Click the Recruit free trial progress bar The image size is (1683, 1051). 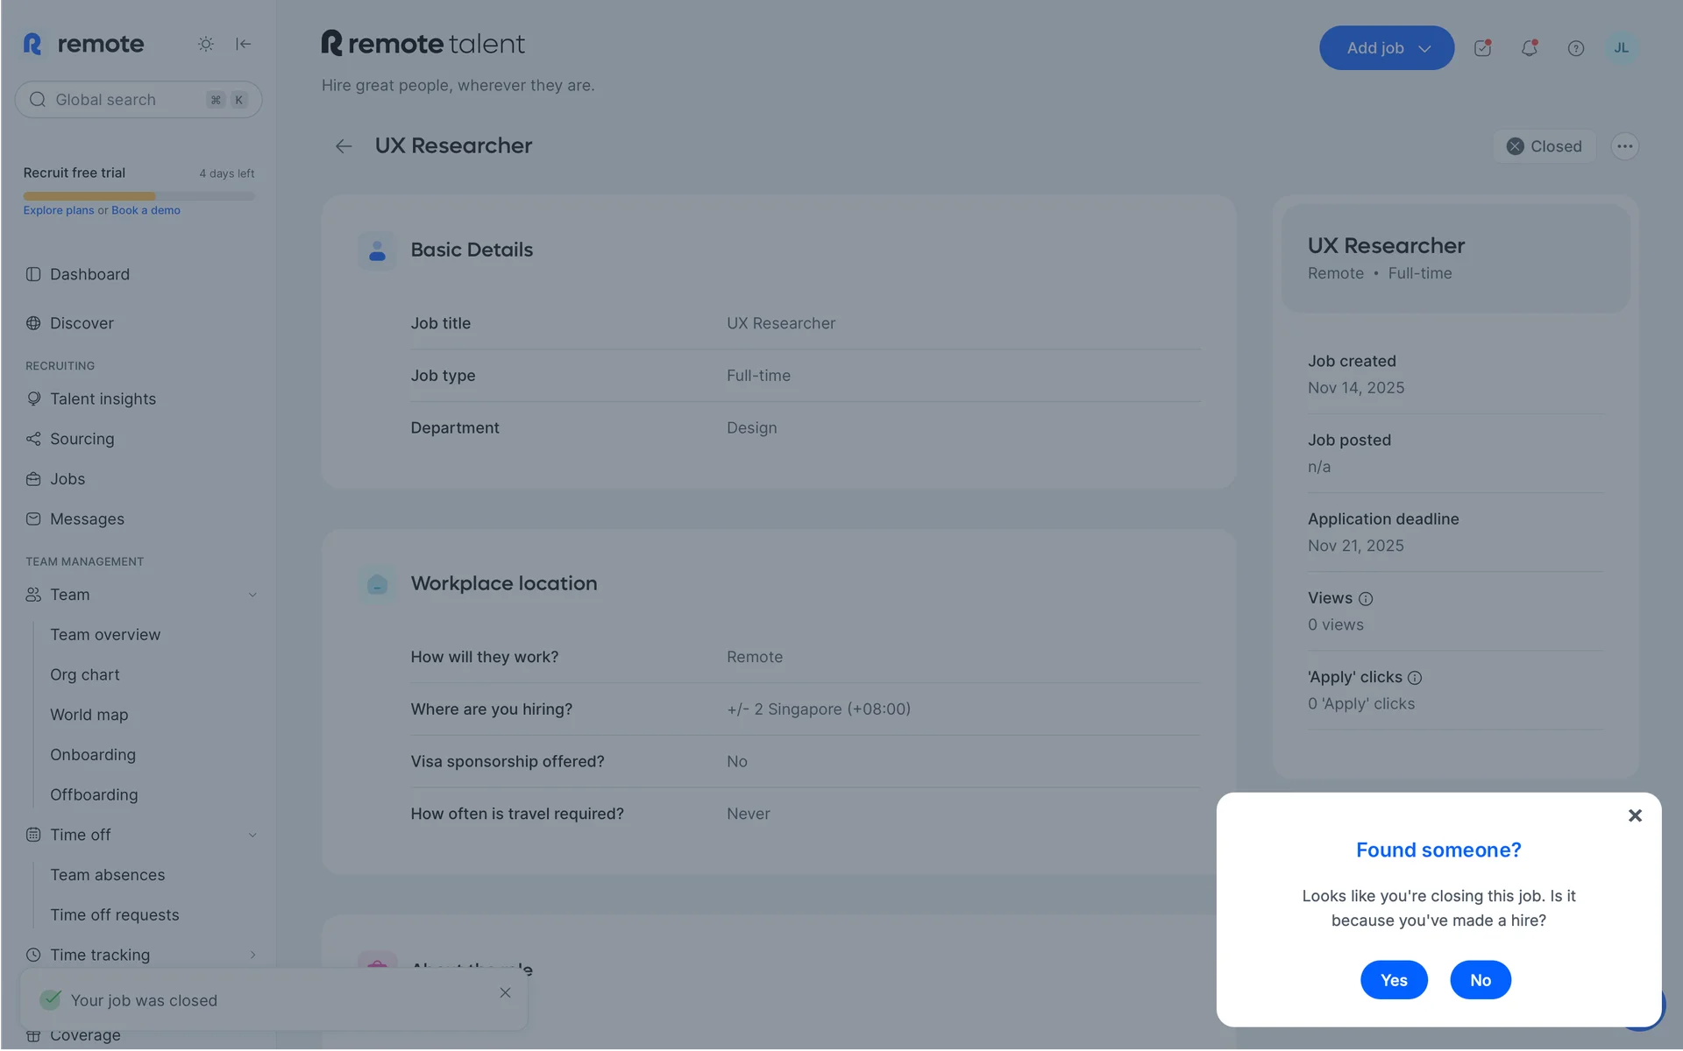[x=138, y=196]
